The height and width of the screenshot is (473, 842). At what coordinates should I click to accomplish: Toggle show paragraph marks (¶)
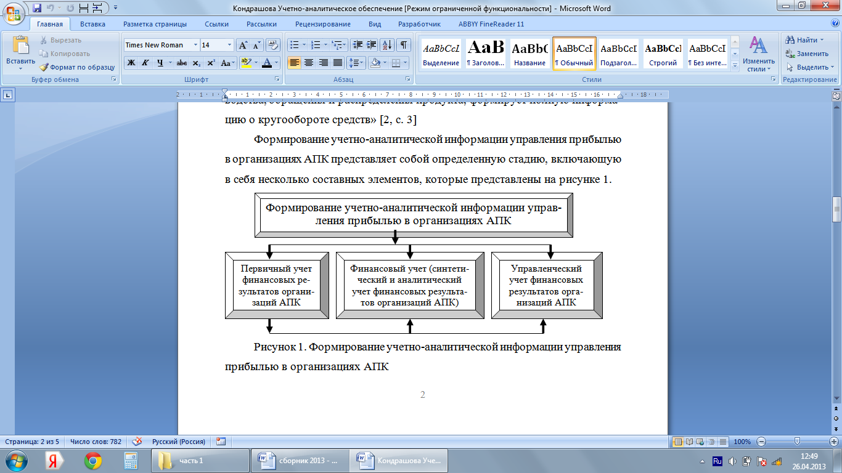(404, 45)
